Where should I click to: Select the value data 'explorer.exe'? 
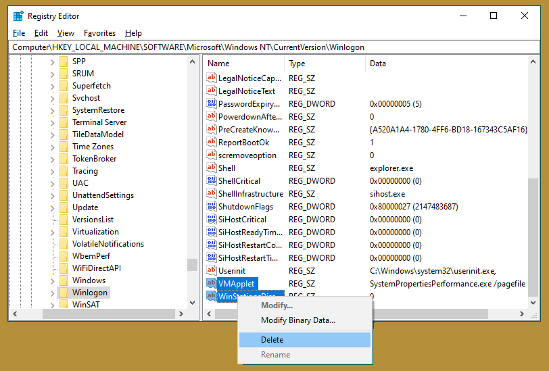pos(391,168)
